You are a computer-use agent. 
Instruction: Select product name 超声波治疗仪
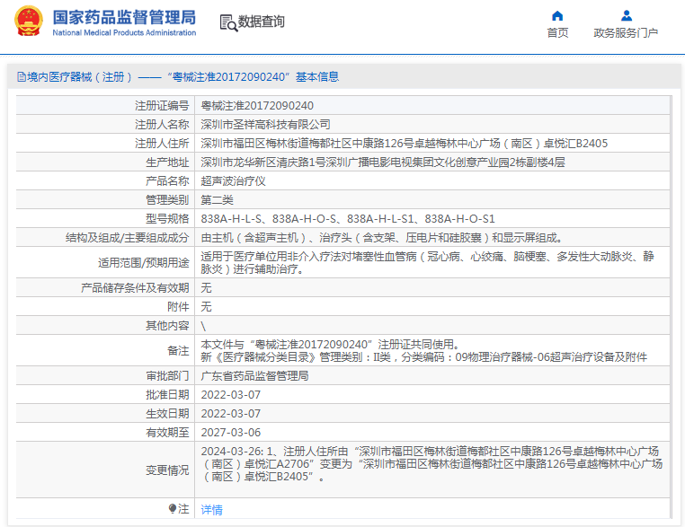click(x=233, y=181)
